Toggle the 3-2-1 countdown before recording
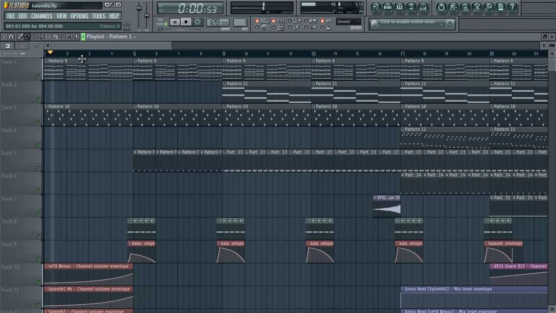This screenshot has width=556, height=313. pyautogui.click(x=273, y=21)
